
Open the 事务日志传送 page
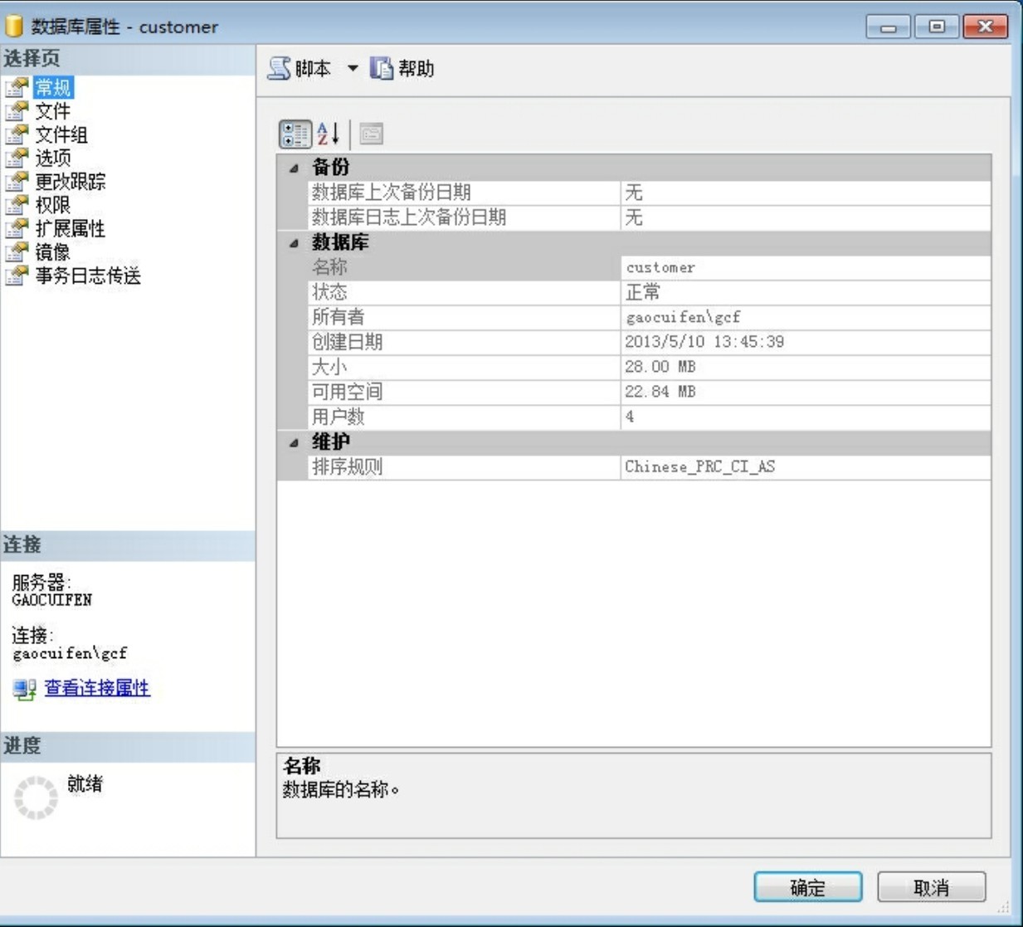point(88,276)
